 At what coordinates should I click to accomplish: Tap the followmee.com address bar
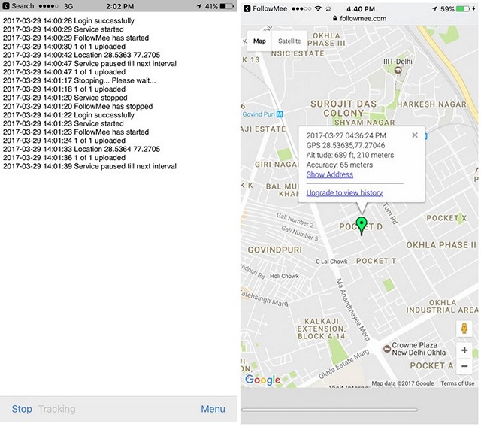click(359, 18)
